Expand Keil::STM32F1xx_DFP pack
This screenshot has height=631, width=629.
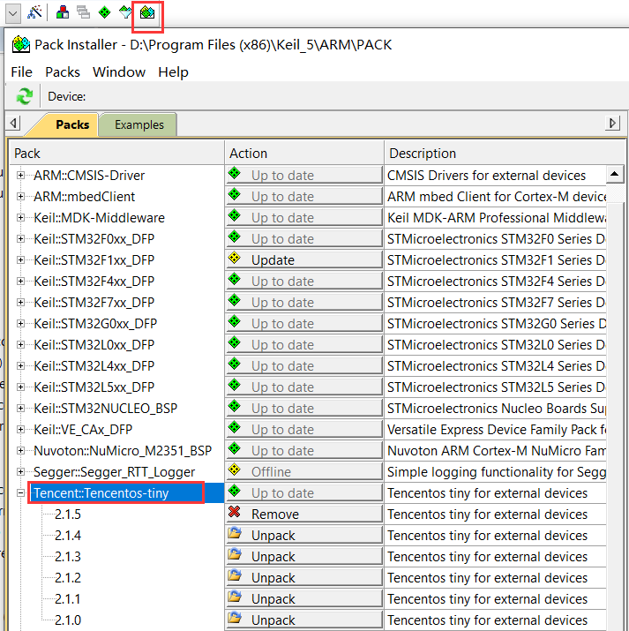coord(20,260)
